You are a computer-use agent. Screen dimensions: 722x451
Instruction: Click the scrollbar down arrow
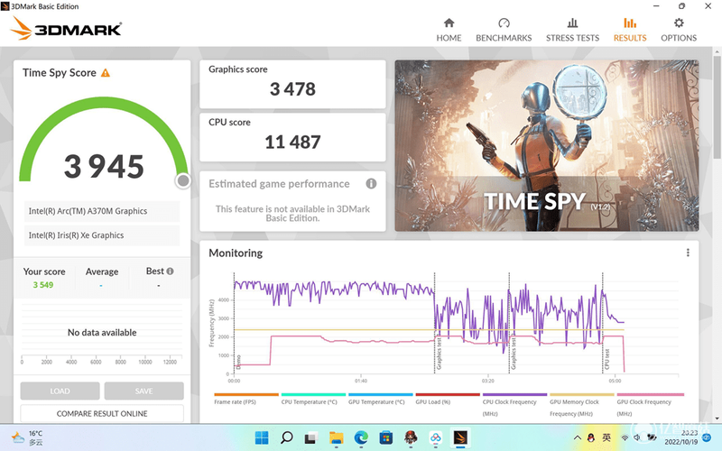(717, 419)
